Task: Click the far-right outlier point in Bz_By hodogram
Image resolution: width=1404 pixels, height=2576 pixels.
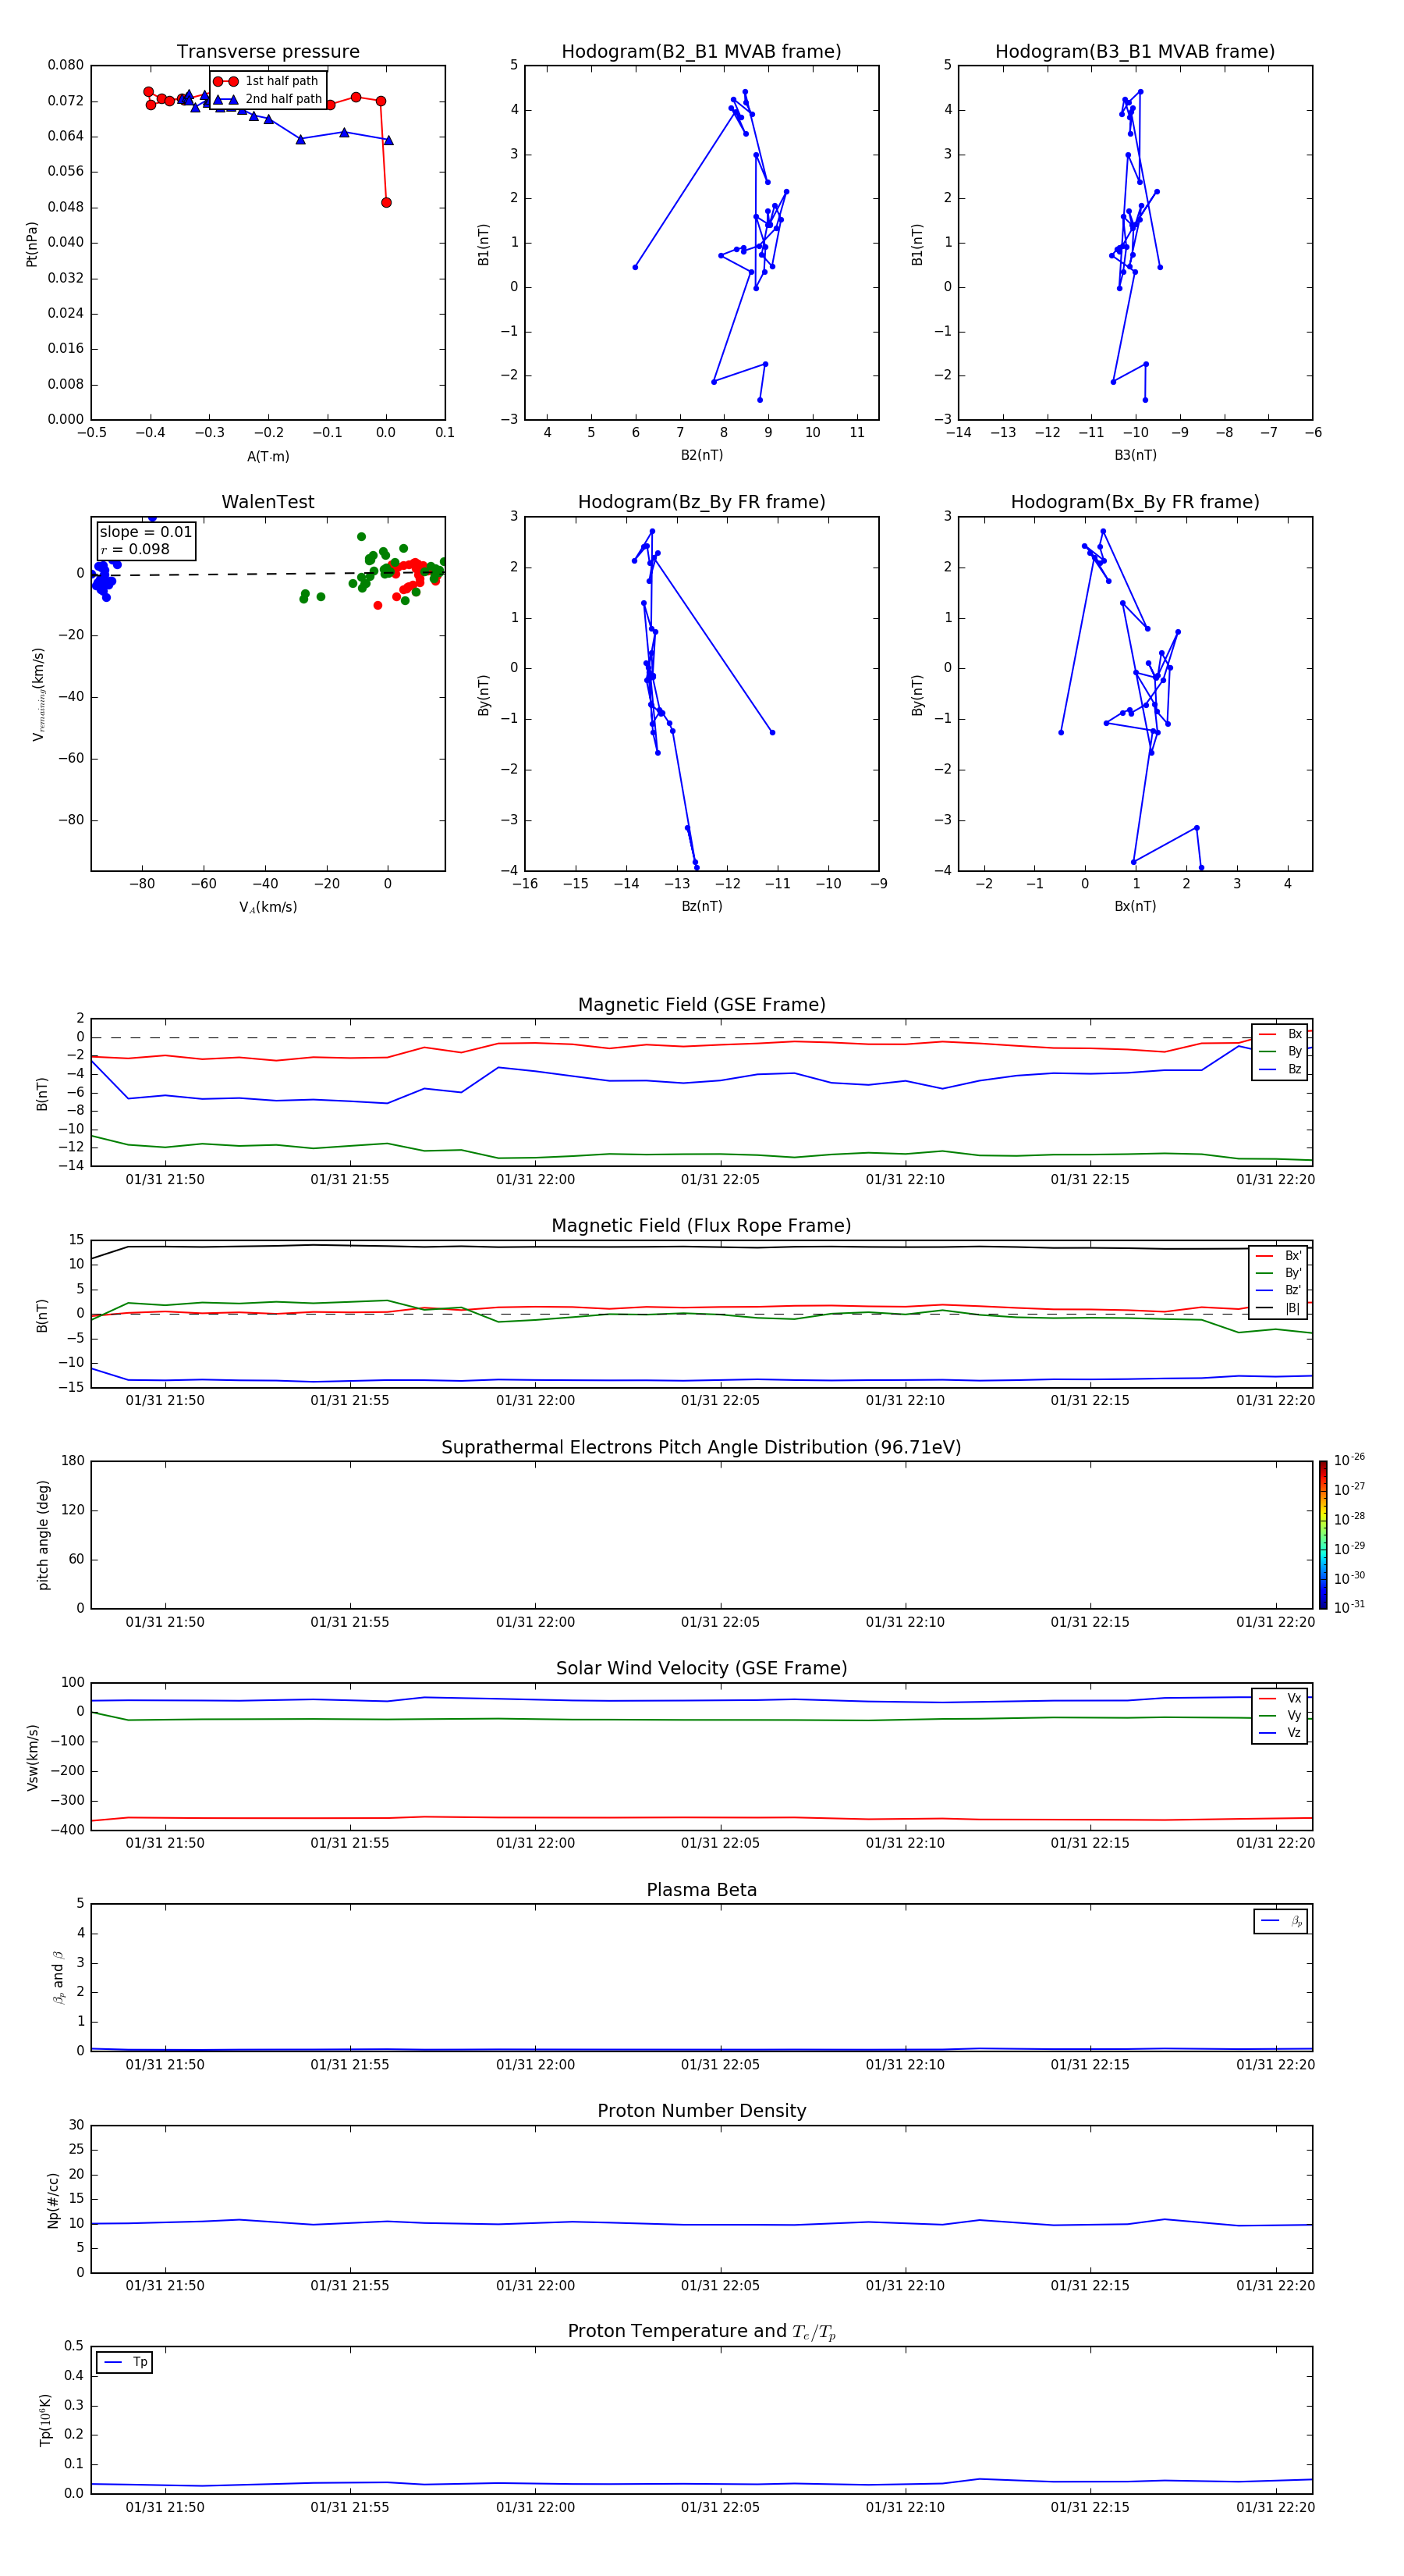Action: 772,733
